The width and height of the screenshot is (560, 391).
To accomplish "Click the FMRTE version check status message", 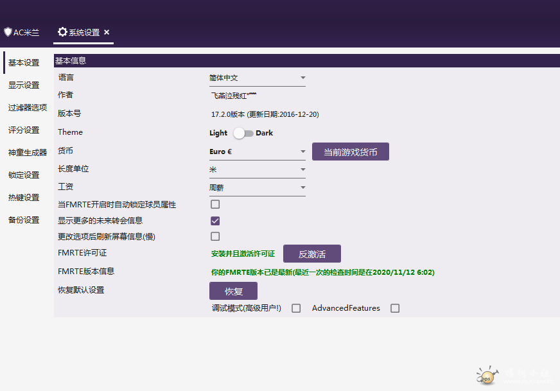I will [323, 272].
